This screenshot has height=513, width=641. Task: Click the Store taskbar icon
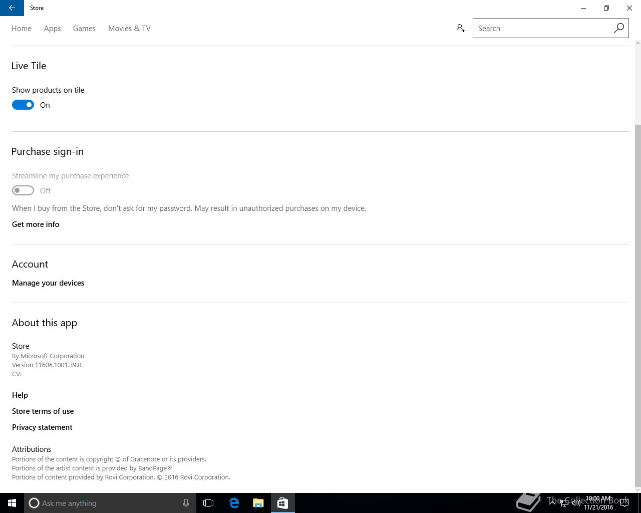pos(282,503)
